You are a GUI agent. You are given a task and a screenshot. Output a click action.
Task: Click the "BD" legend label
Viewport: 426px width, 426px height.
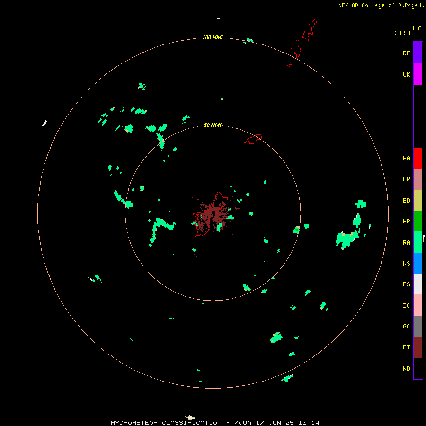[406, 201]
